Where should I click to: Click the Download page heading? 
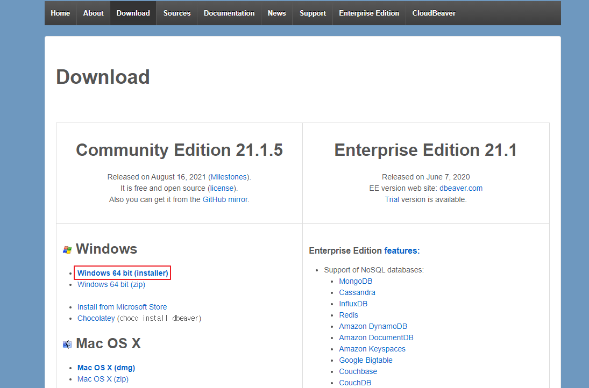(103, 77)
